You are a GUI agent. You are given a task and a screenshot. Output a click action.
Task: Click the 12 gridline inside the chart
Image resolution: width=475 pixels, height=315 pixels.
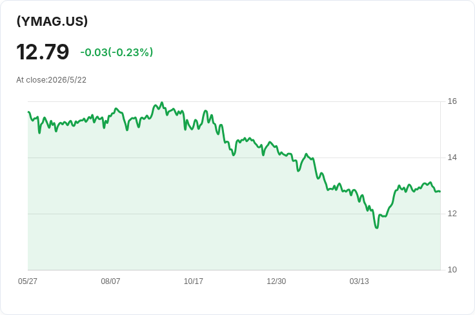(234, 214)
